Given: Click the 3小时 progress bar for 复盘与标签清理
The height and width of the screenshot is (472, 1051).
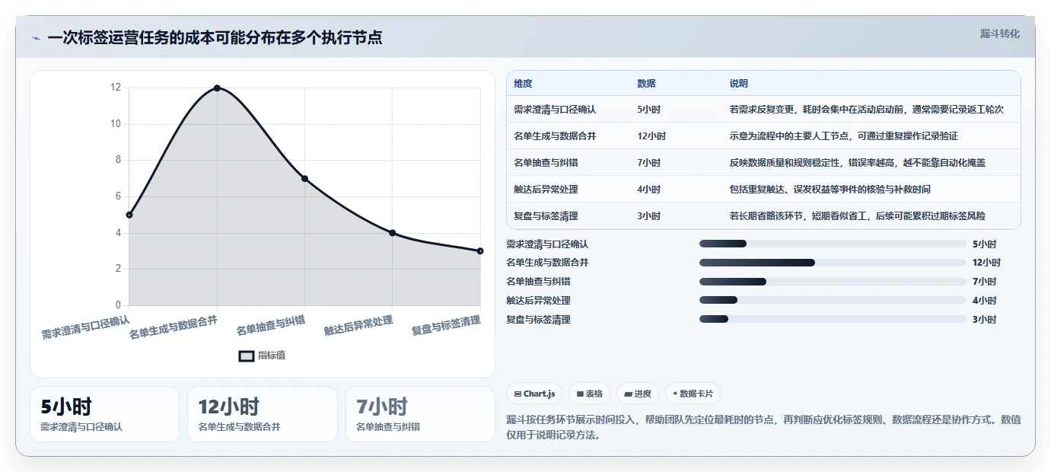Looking at the screenshot, I should tap(833, 320).
